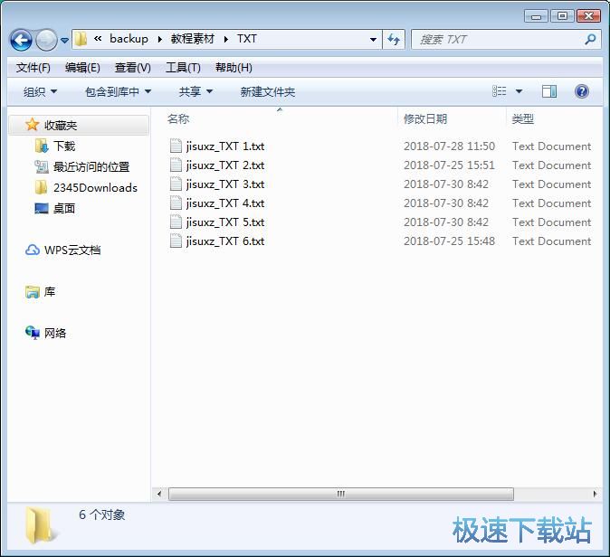Expand the hidden path chevron before backup
This screenshot has width=610, height=557.
pos(98,39)
